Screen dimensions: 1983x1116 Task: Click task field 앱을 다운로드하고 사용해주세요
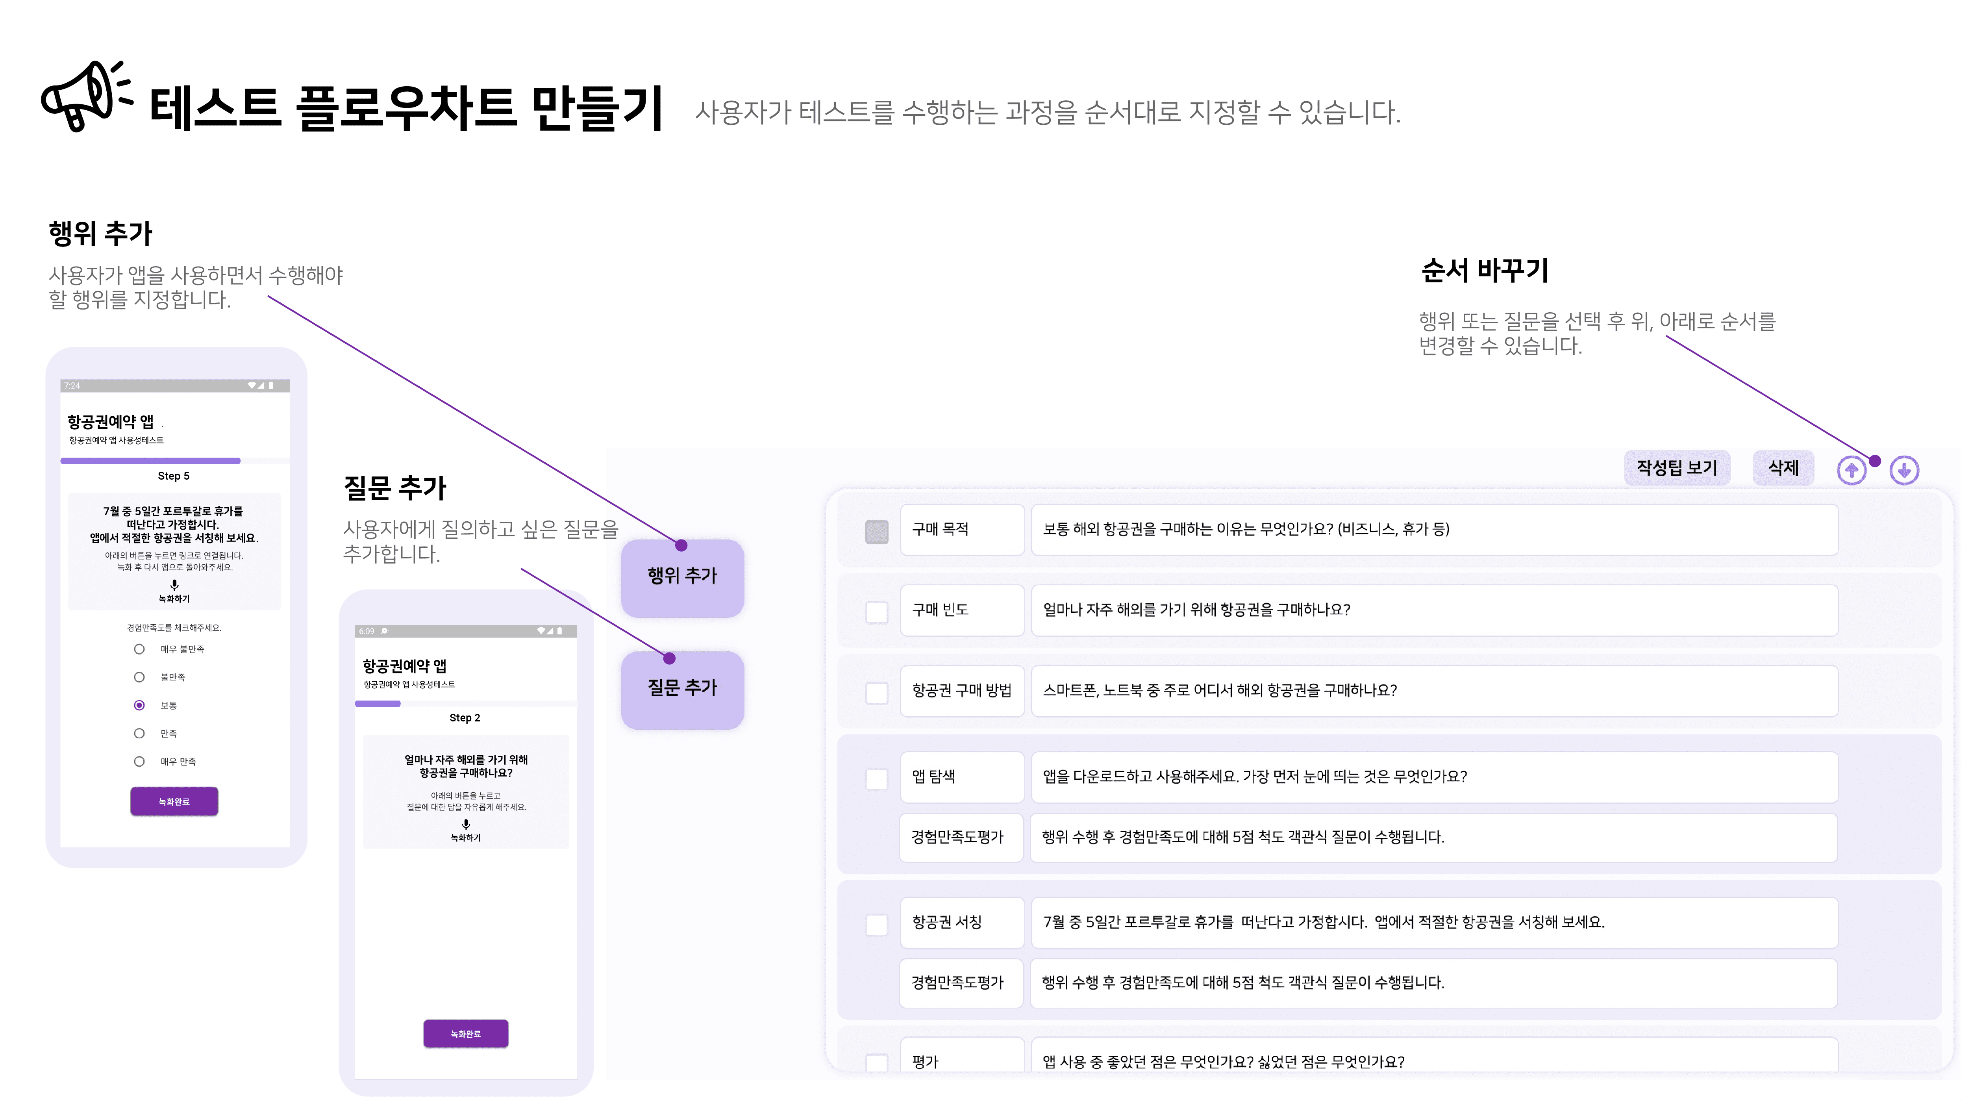point(1435,777)
